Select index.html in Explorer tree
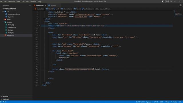 11,35
